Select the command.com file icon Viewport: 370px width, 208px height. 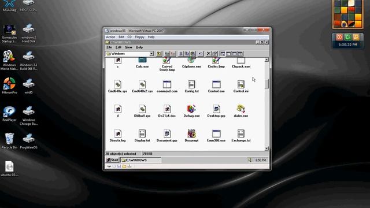167,86
